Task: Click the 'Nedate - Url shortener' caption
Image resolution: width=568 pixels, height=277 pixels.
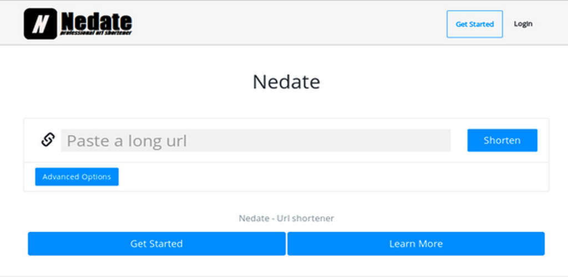Action: coord(286,218)
